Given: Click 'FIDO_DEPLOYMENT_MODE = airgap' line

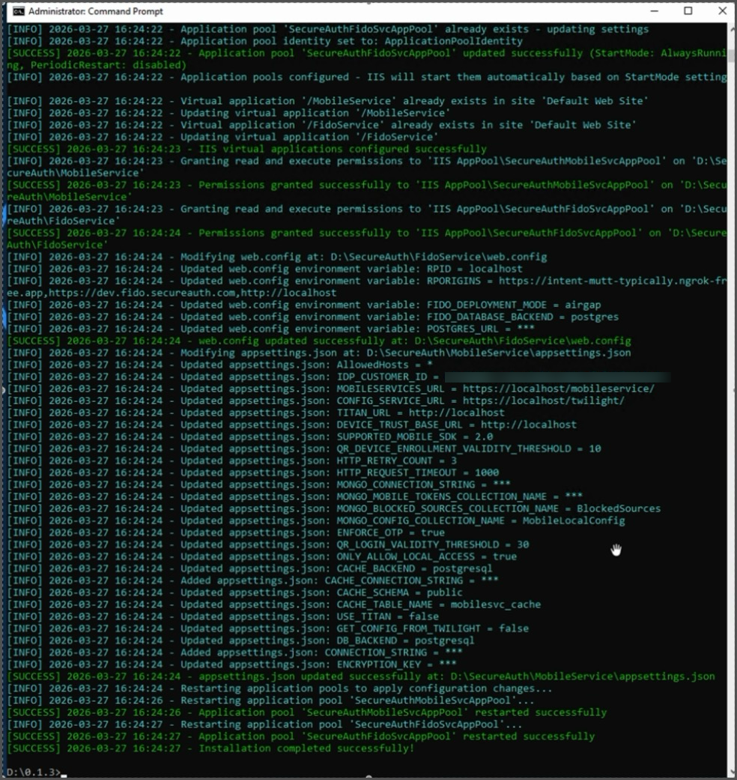Looking at the screenshot, I should click(304, 305).
